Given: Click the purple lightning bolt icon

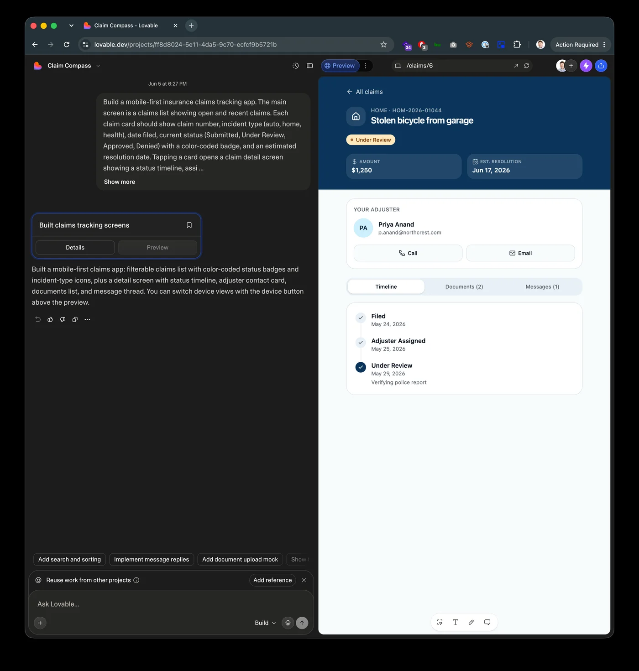Looking at the screenshot, I should pos(586,66).
